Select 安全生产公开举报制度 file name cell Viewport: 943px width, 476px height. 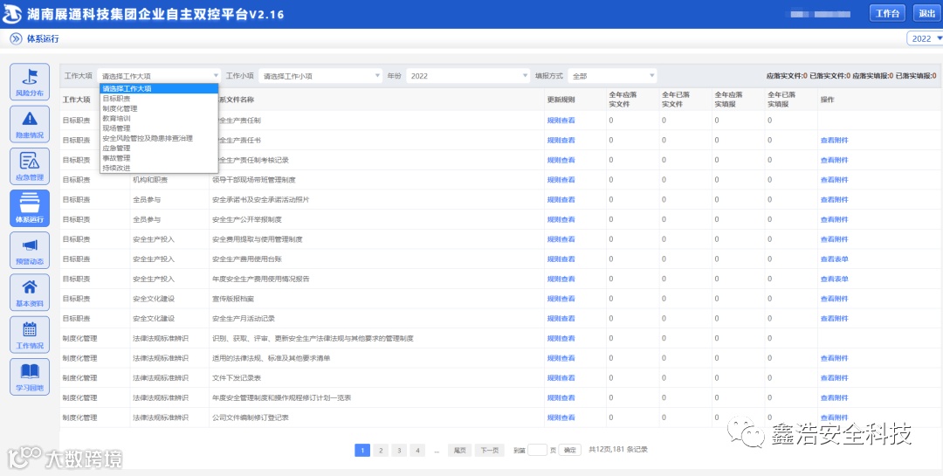click(247, 219)
